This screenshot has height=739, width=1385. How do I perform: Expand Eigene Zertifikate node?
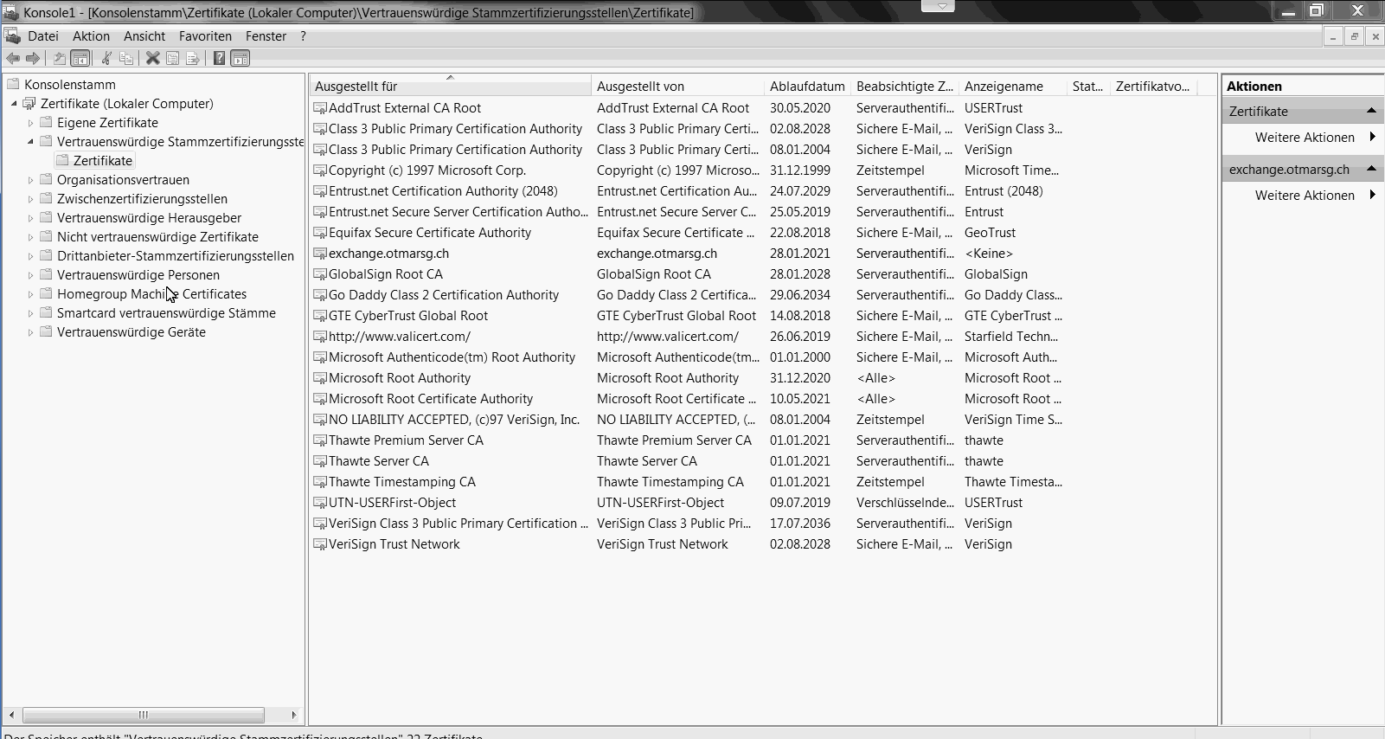point(30,123)
